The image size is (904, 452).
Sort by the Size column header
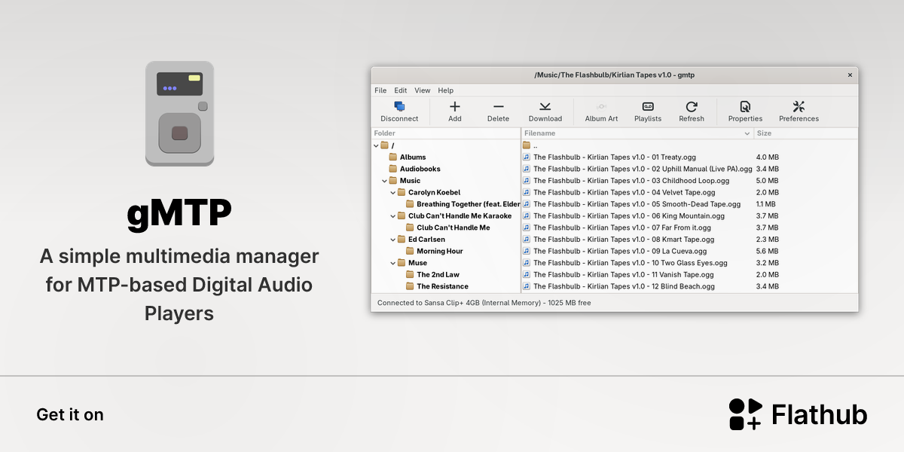click(805, 133)
